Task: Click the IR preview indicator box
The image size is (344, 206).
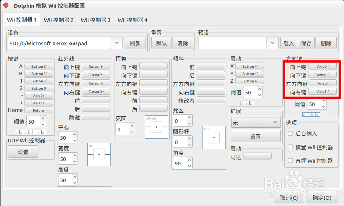Action: 99,154
